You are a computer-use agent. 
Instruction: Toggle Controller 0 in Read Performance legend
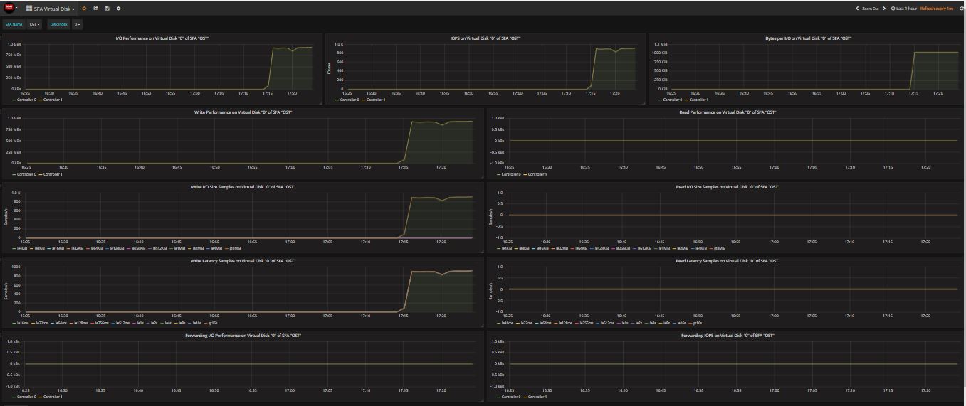click(512, 174)
